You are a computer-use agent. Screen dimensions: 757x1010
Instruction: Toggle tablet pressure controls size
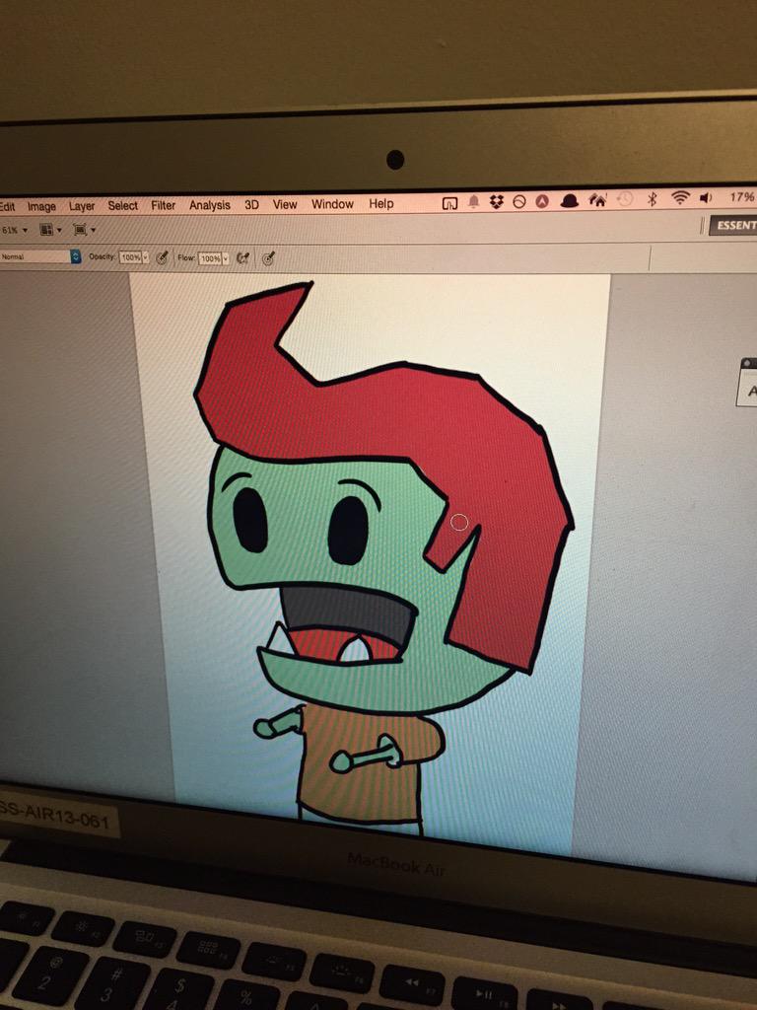click(268, 258)
